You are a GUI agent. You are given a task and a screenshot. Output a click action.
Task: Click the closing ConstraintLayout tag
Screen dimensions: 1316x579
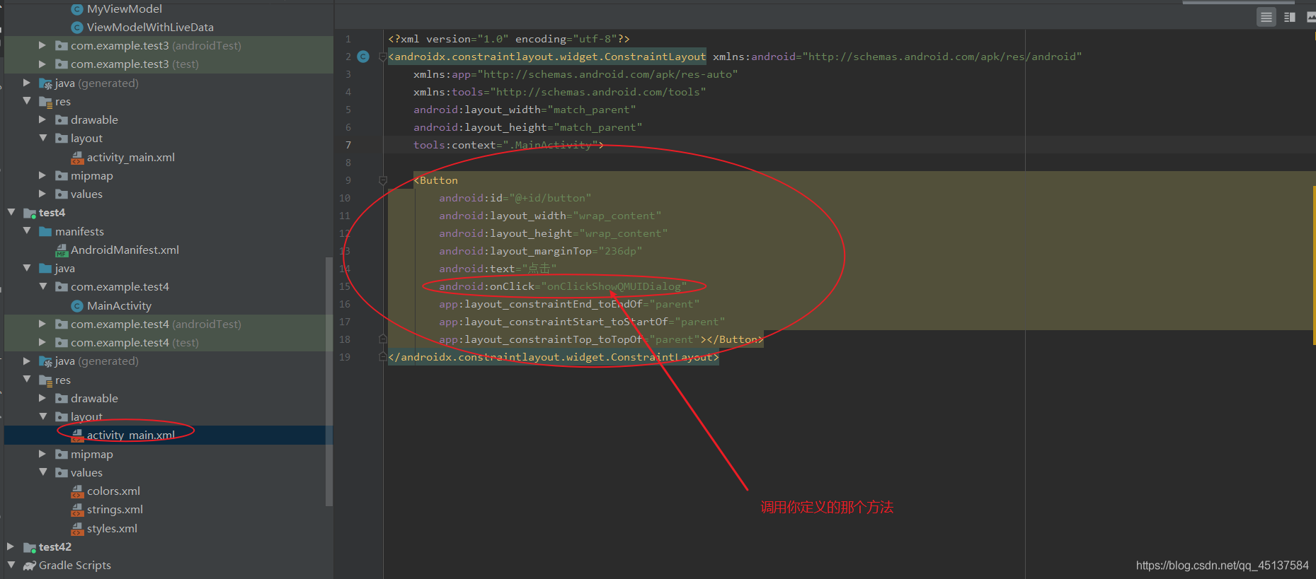(553, 357)
